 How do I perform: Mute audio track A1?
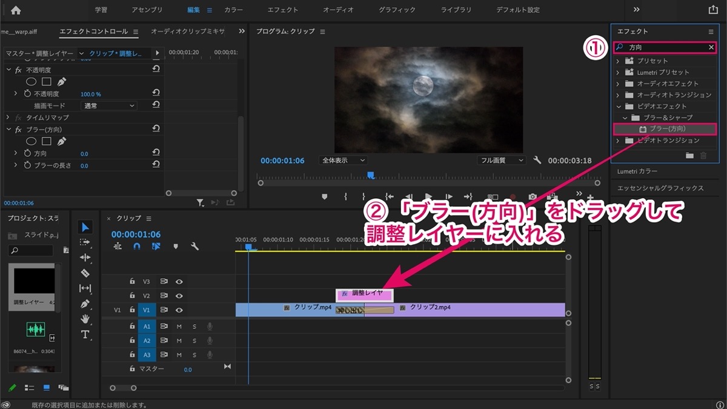click(x=179, y=326)
